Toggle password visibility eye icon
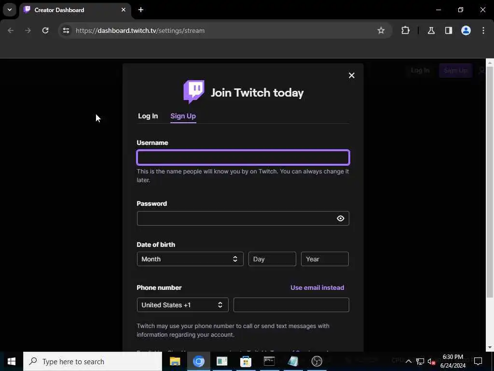Image resolution: width=494 pixels, height=371 pixels. tap(340, 218)
